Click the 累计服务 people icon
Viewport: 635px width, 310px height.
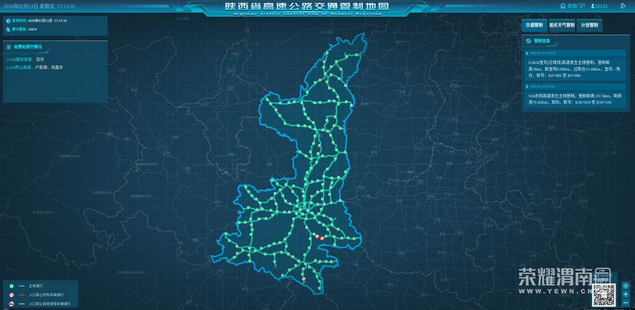point(8,29)
